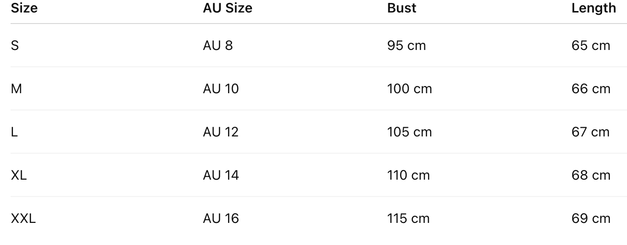Click the 69 cm length value
This screenshot has width=627, height=245.
(591, 219)
